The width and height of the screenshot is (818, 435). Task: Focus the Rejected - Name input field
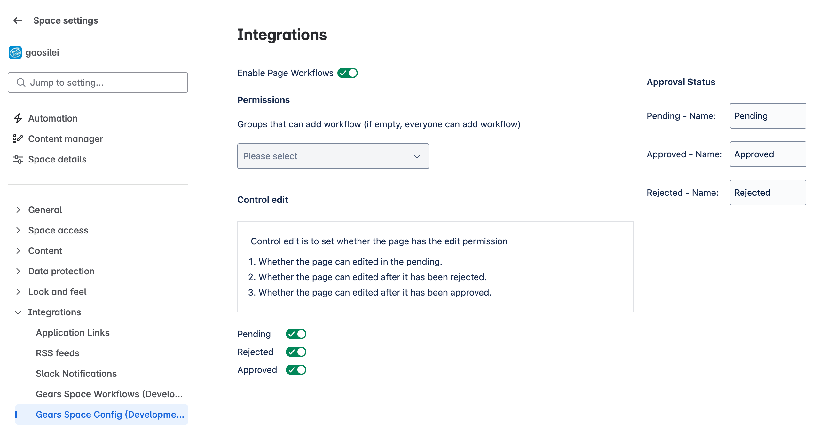coord(768,193)
